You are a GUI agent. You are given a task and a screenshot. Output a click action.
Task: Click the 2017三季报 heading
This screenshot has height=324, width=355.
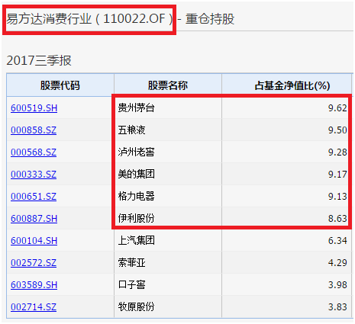coord(39,60)
